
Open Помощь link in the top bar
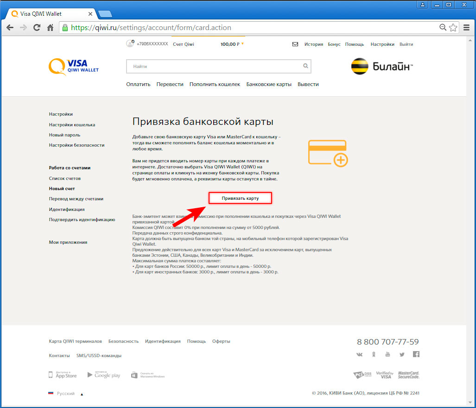coord(355,44)
